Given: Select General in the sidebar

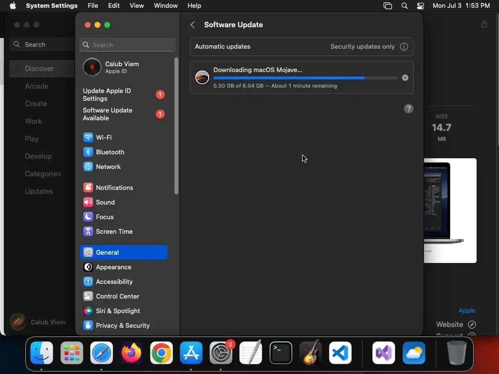Looking at the screenshot, I should [x=123, y=253].
